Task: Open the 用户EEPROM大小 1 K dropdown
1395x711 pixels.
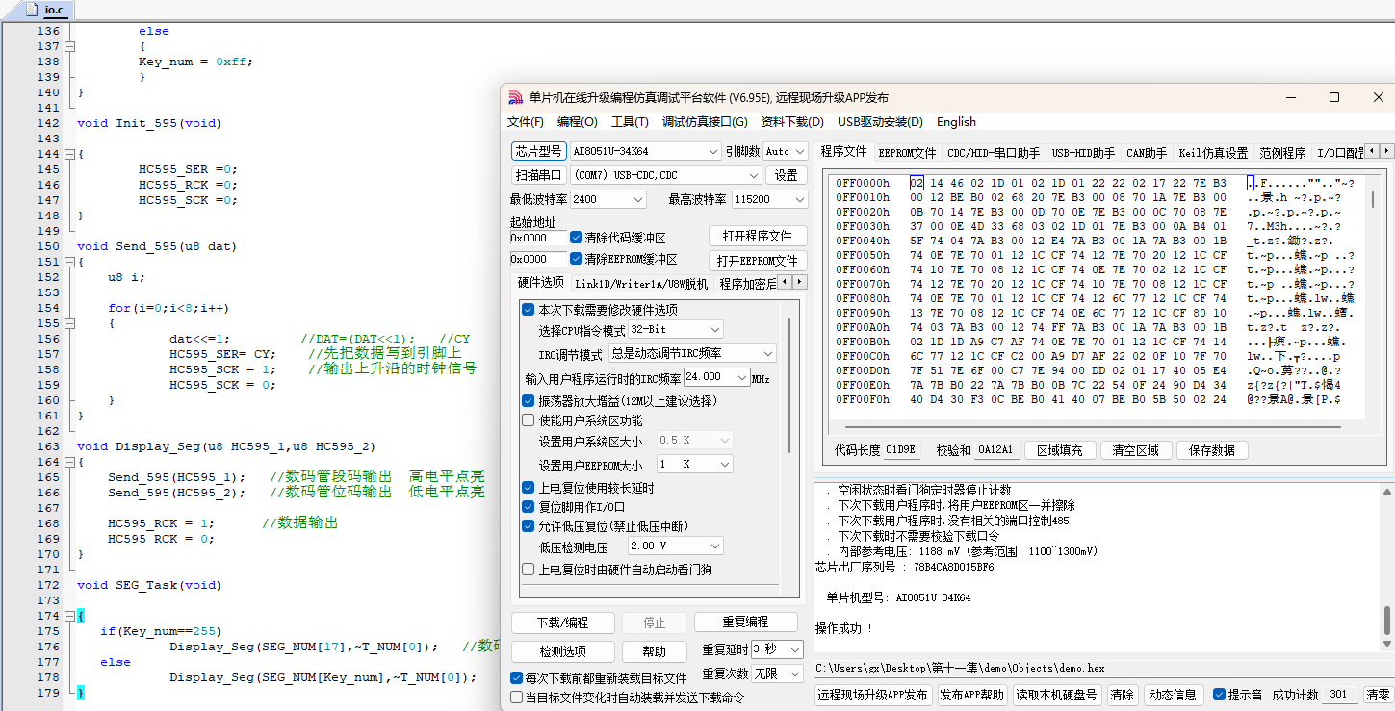Action: (x=694, y=464)
